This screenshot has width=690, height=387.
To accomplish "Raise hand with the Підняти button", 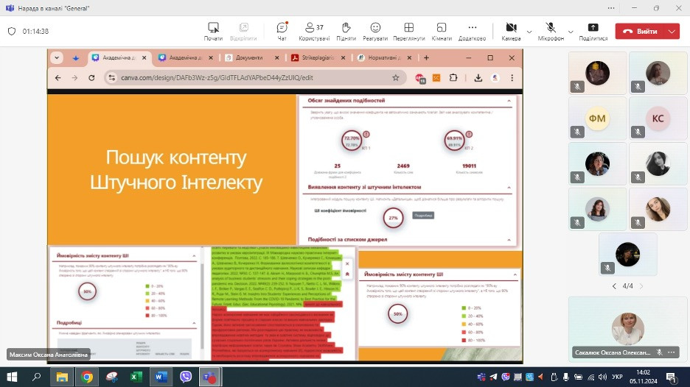I will coord(346,32).
